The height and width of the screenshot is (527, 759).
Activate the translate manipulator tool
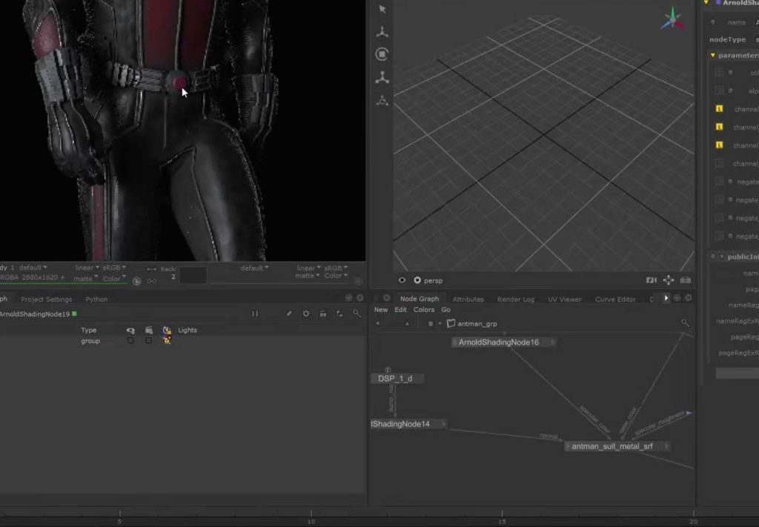(x=382, y=32)
